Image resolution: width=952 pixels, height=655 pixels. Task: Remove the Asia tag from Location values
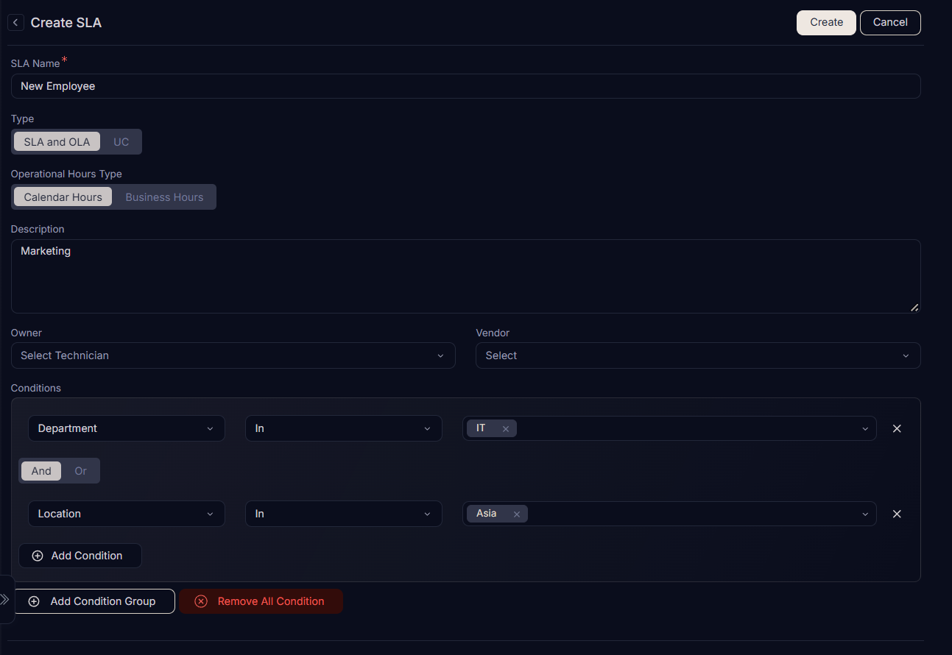517,514
